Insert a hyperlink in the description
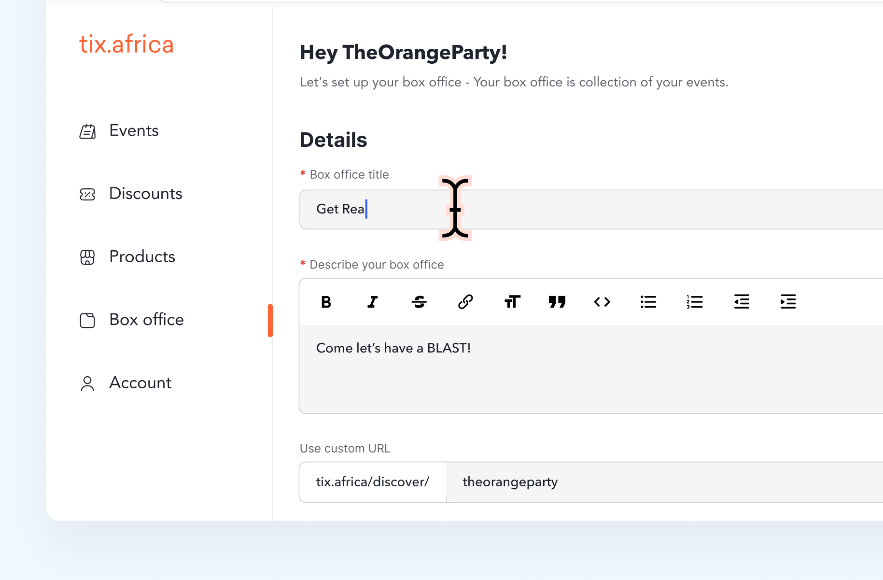883x580 pixels. point(465,302)
